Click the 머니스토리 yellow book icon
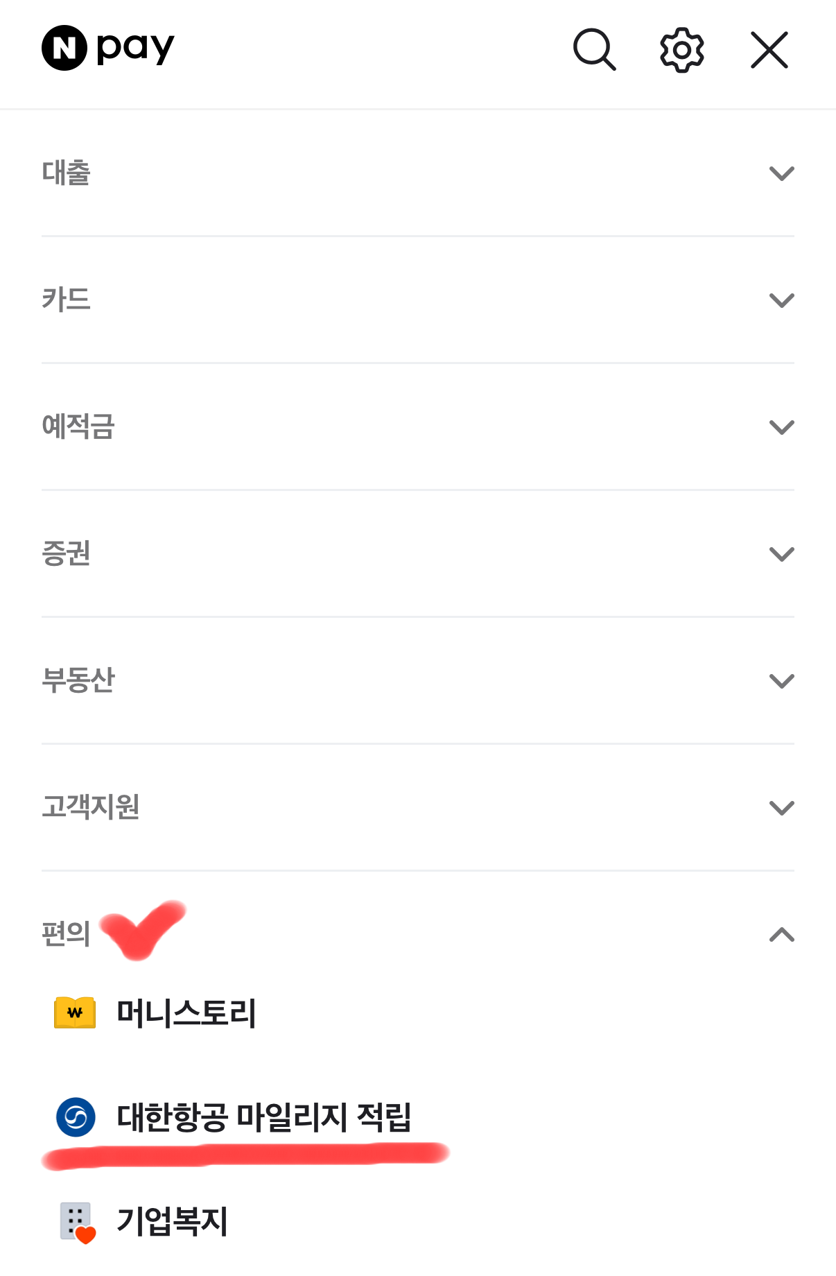This screenshot has width=836, height=1276. click(75, 1012)
